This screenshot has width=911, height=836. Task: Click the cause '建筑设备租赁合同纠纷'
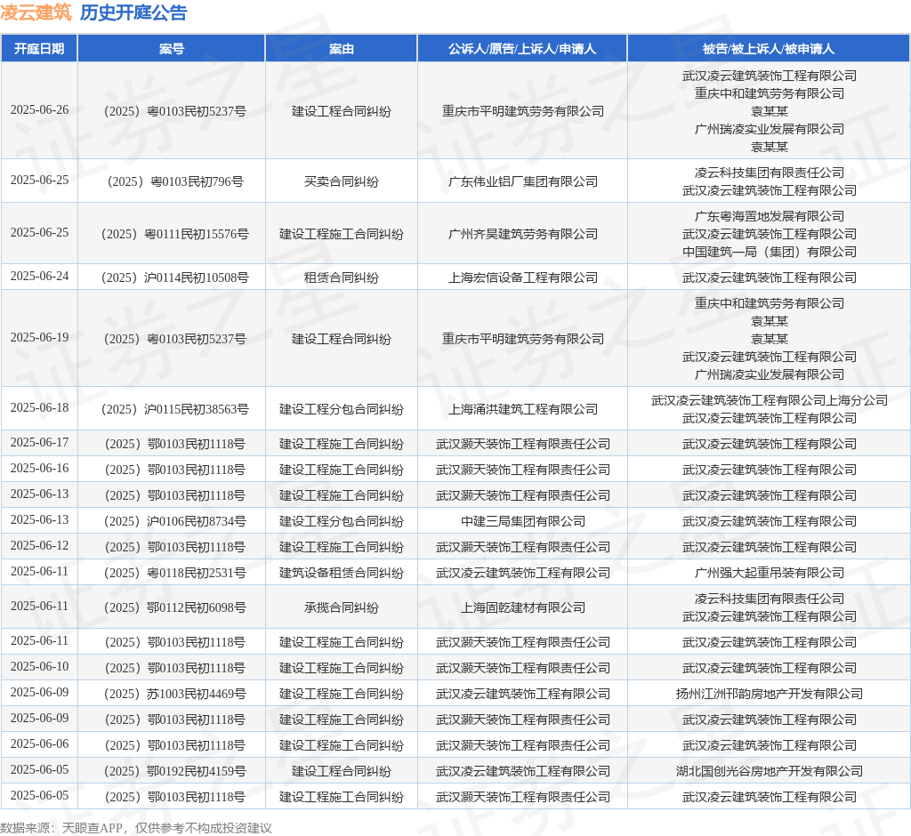(341, 574)
